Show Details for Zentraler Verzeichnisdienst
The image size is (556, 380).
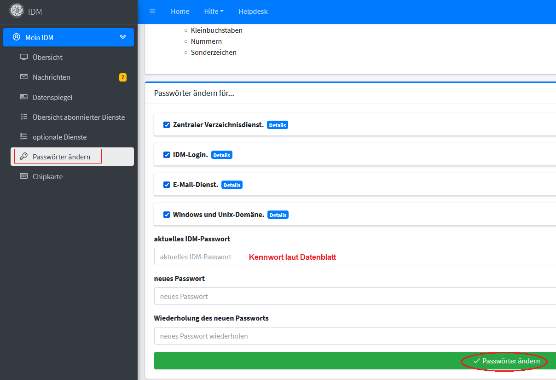[x=278, y=125]
